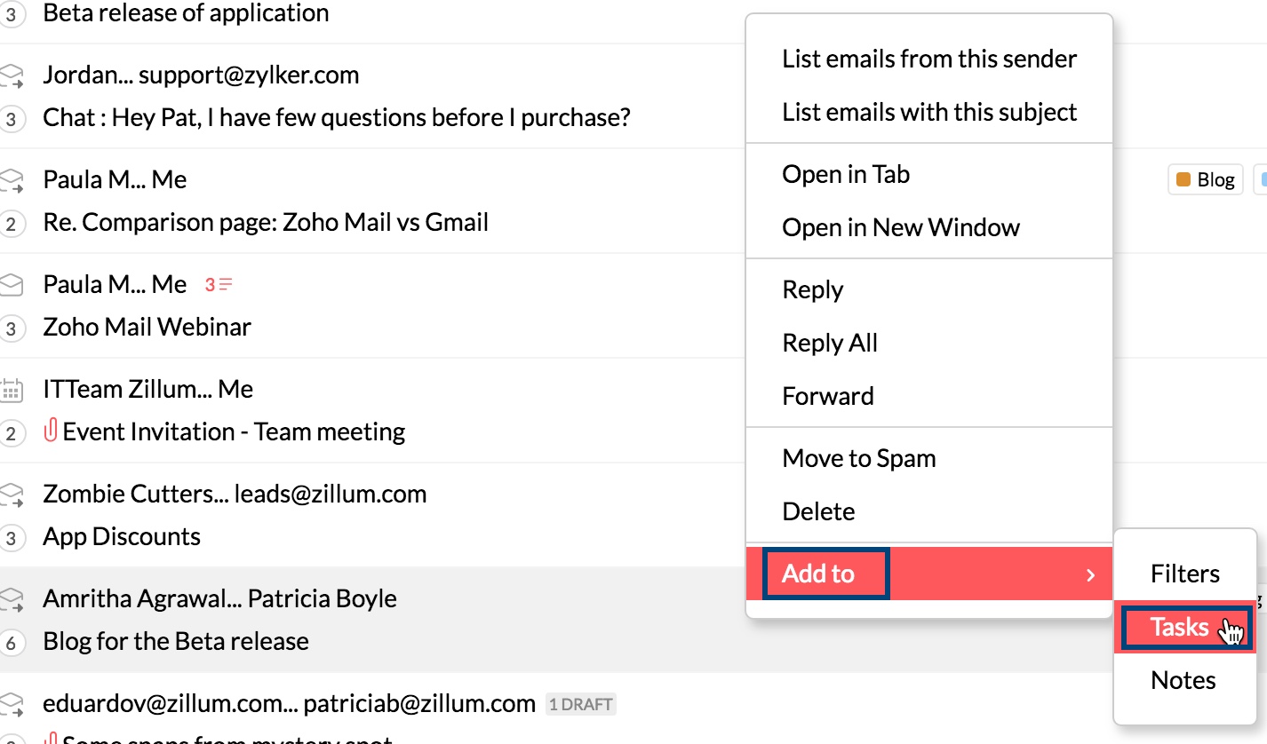
Task: Click the orange Blog tag label
Action: (1205, 180)
